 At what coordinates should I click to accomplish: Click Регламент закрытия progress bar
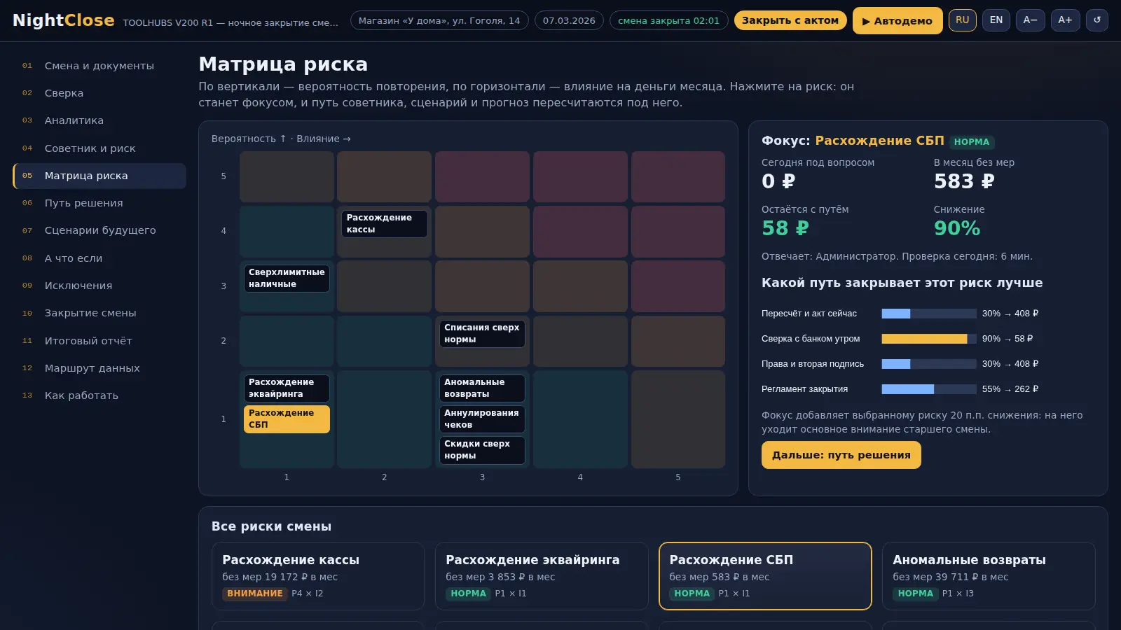point(929,389)
